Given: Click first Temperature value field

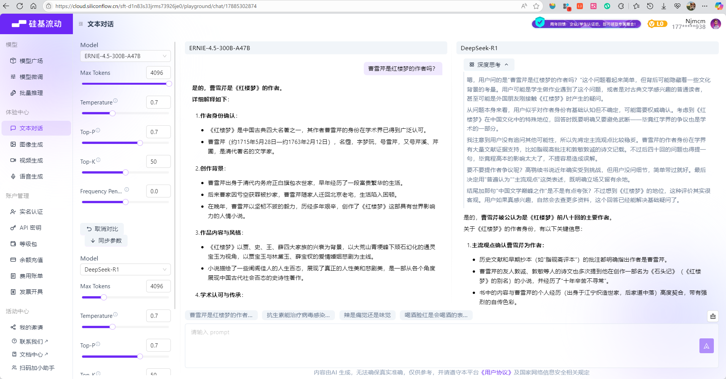Looking at the screenshot, I should coord(158,102).
